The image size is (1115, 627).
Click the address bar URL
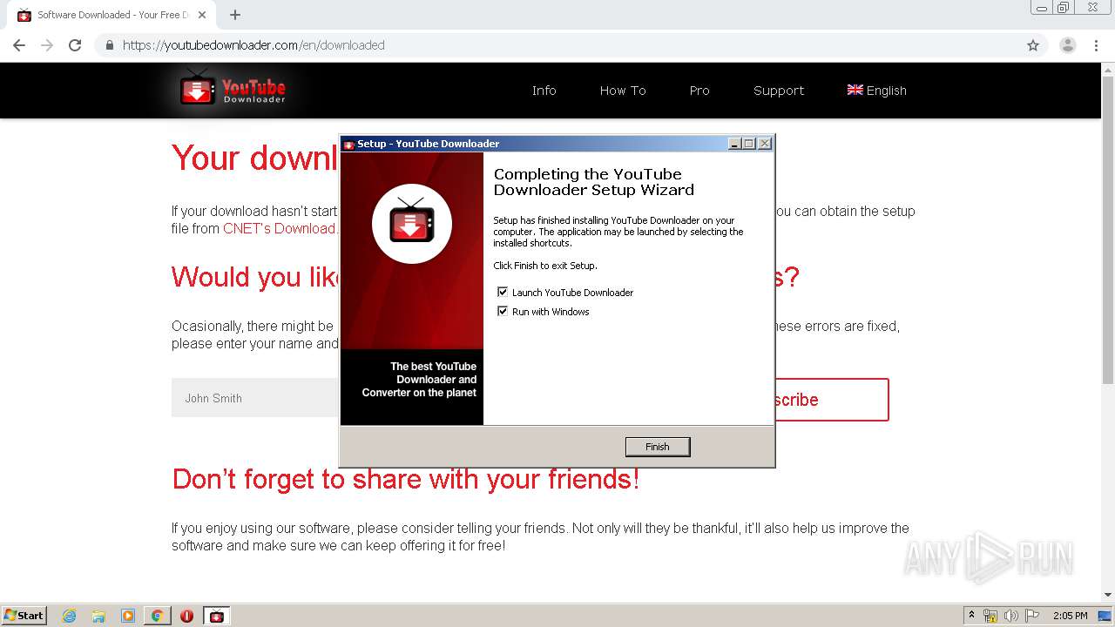point(253,45)
